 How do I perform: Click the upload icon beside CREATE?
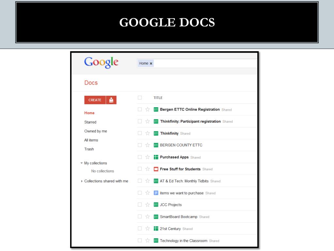111,100
